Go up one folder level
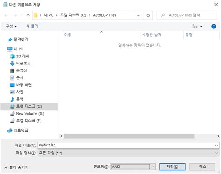Viewport: 221px width, 174px height. pyautogui.click(x=28, y=15)
